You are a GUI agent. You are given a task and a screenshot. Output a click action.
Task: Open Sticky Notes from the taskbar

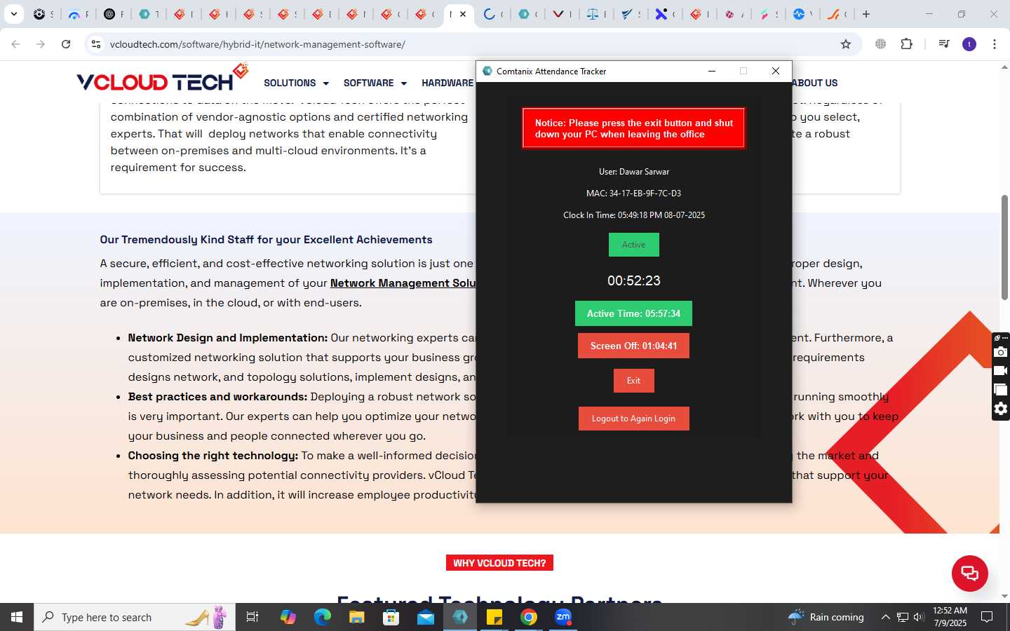tap(494, 617)
